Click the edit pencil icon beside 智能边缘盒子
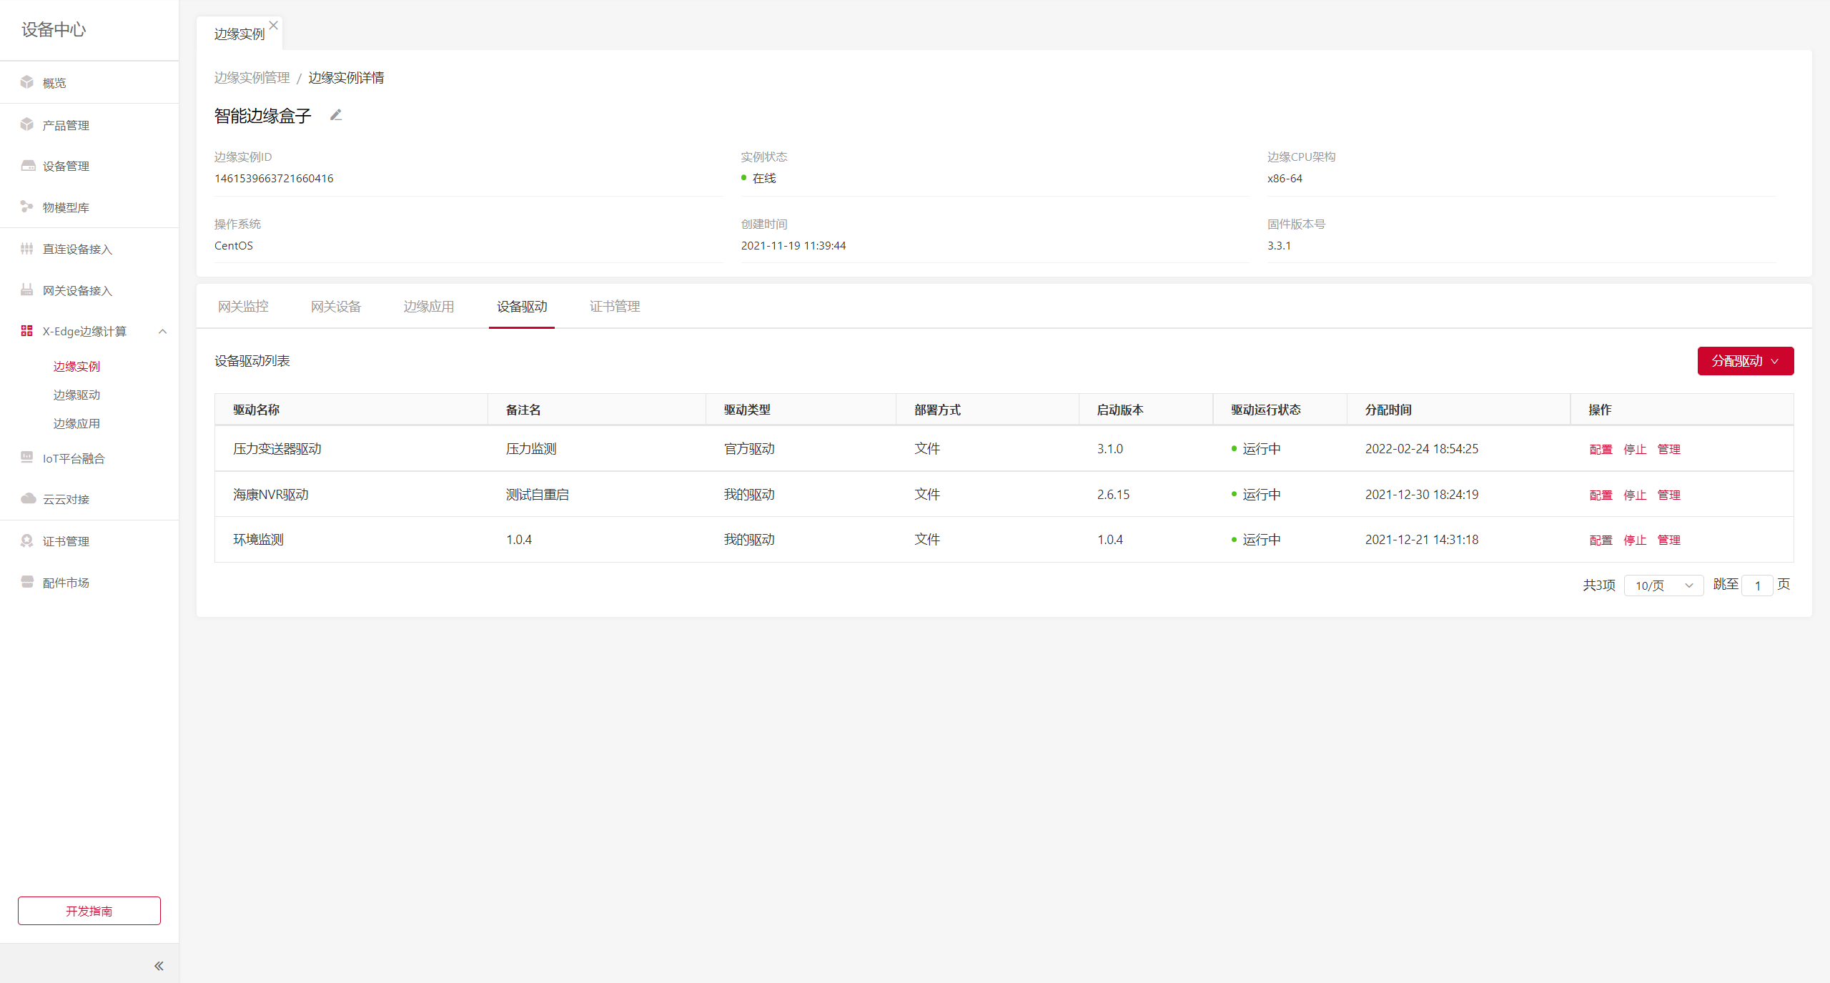1830x983 pixels. point(336,115)
